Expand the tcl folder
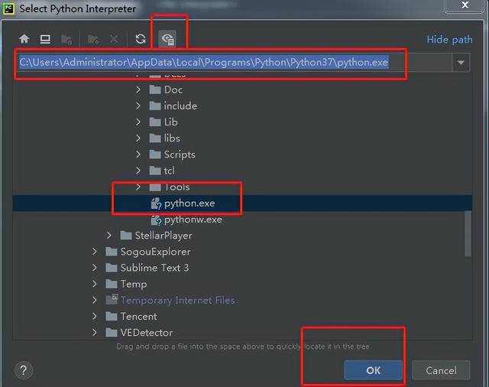 click(138, 171)
